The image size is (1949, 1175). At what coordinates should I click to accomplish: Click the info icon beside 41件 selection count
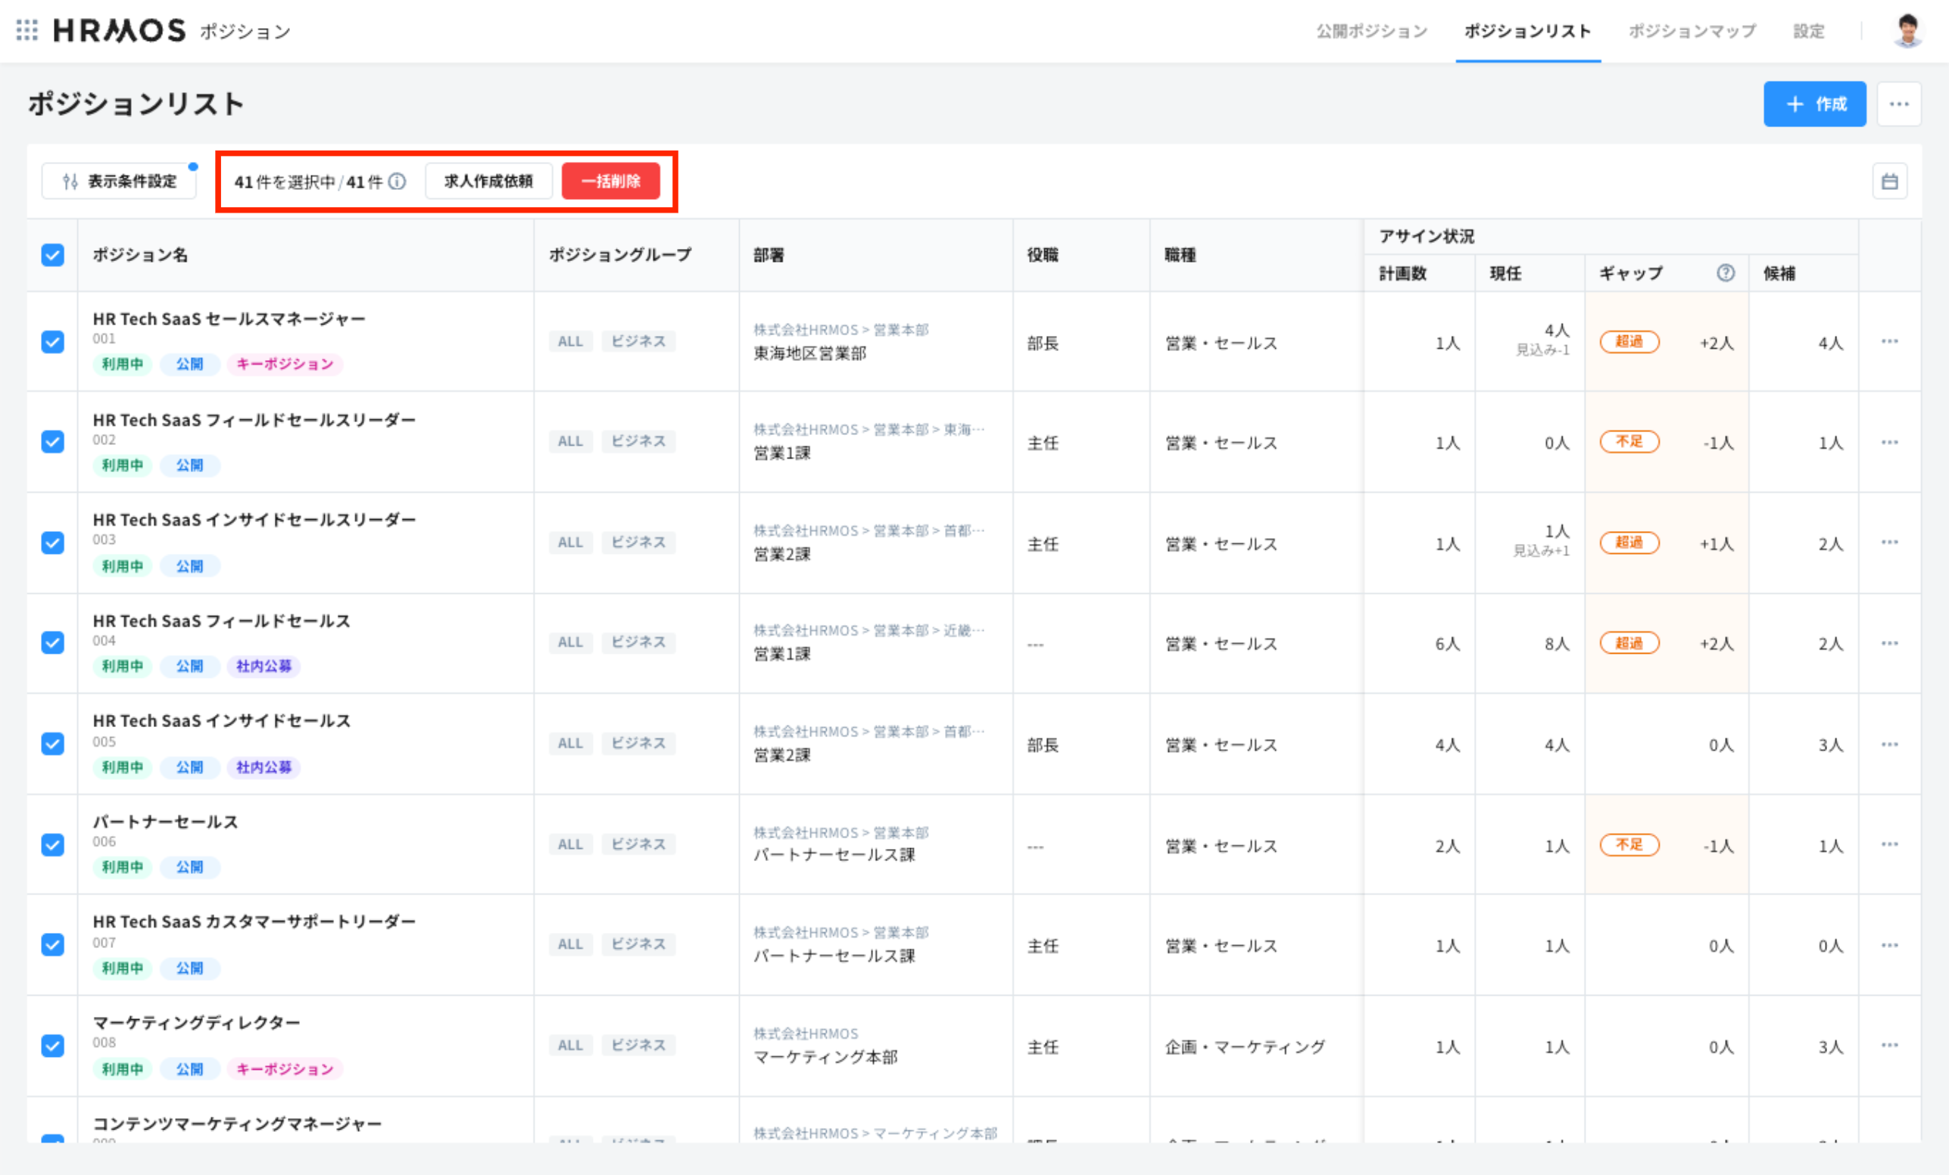point(398,182)
